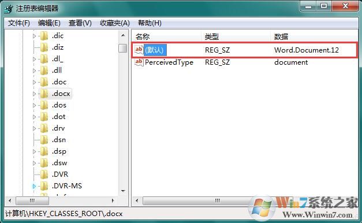The width and height of the screenshot is (362, 223).
Task: Expand the .dos key
Action: tap(34, 105)
